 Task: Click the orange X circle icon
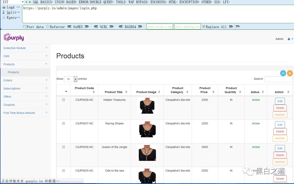[290, 73]
